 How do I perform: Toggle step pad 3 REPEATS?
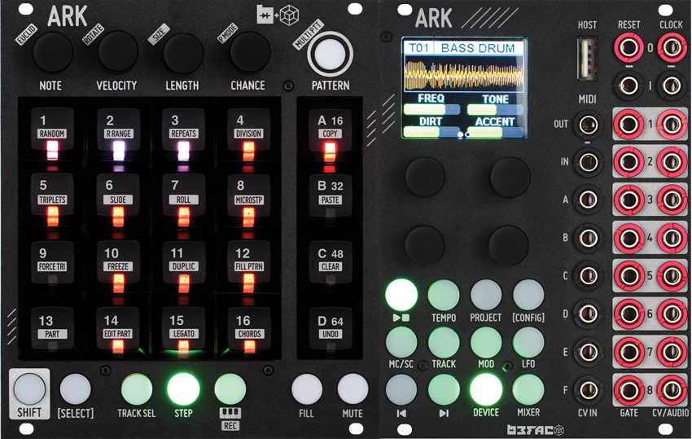(x=183, y=135)
